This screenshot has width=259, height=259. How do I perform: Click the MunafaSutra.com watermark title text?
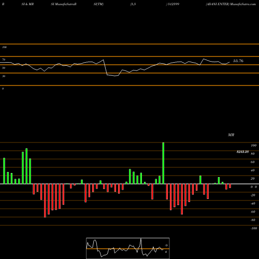(x=243, y=4)
